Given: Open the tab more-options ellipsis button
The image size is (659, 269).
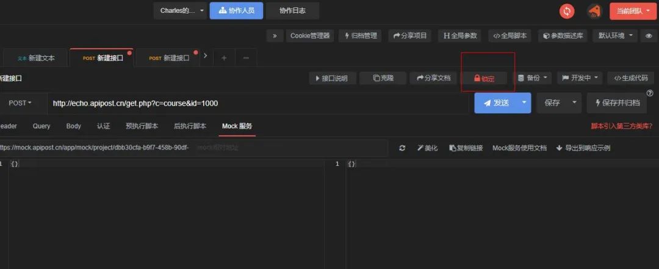Looking at the screenshot, I should 246,58.
